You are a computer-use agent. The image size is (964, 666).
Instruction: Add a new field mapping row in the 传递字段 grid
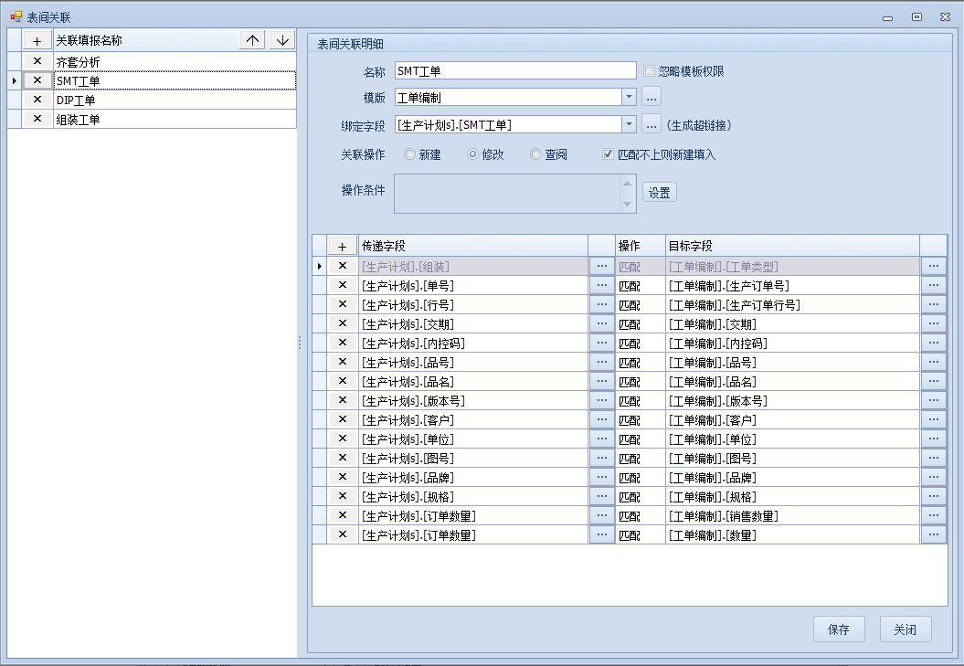tap(343, 246)
